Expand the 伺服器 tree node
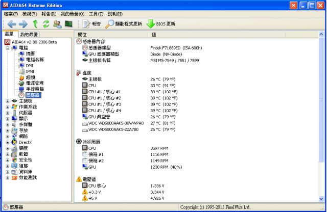 tap(8, 113)
